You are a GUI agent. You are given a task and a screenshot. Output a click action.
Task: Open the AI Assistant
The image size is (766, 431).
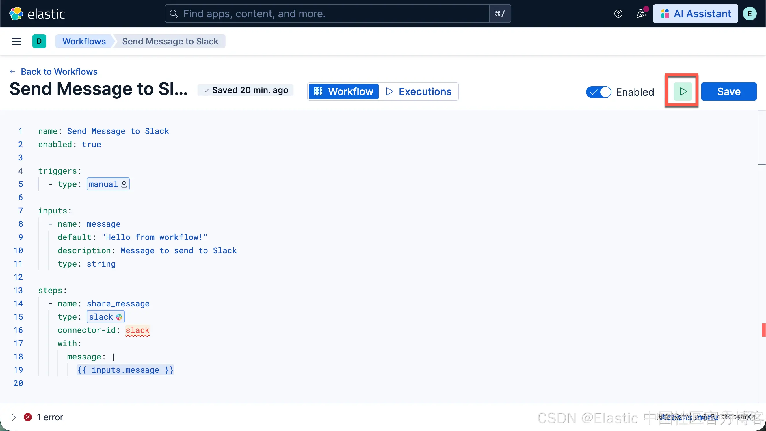pyautogui.click(x=695, y=14)
